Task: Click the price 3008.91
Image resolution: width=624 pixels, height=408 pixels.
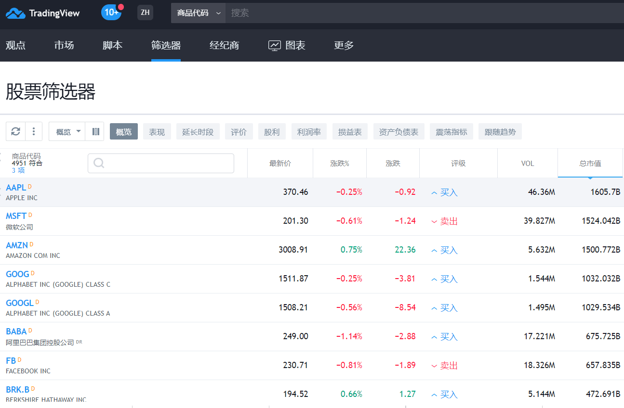Action: pyautogui.click(x=293, y=250)
